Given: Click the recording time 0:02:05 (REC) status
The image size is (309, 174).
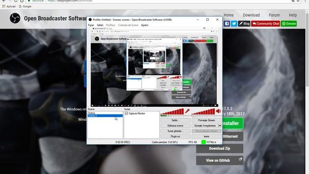Looking at the screenshot, I should (x=123, y=142).
